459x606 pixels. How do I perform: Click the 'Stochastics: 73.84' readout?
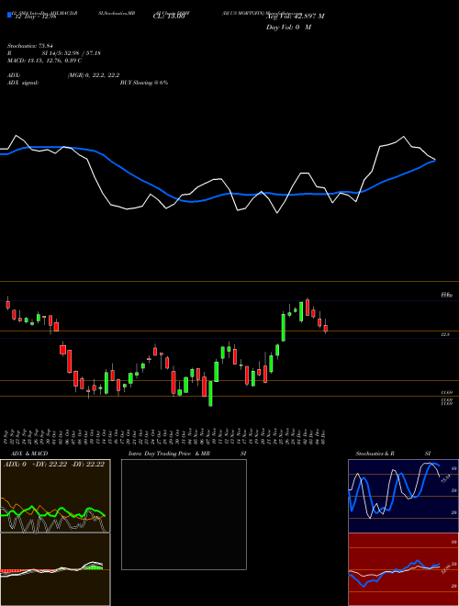coord(29,46)
